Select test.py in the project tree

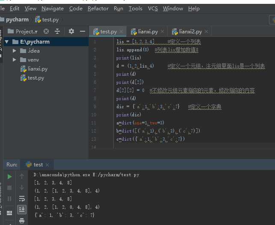point(32,78)
